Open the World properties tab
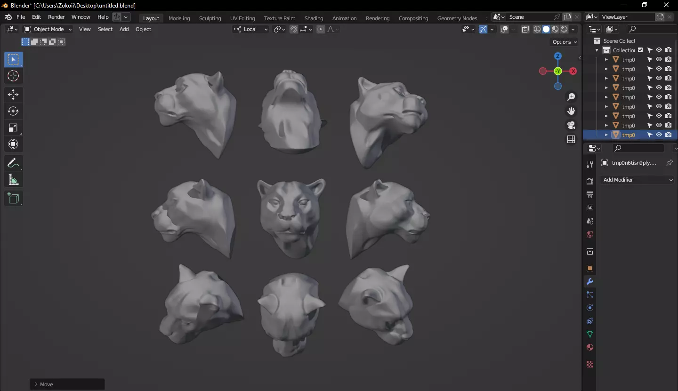The image size is (678, 391). click(589, 234)
